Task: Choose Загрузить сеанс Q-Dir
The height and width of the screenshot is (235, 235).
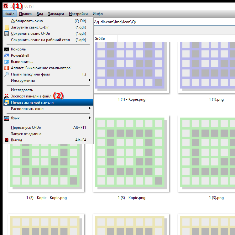Action: 48,27
